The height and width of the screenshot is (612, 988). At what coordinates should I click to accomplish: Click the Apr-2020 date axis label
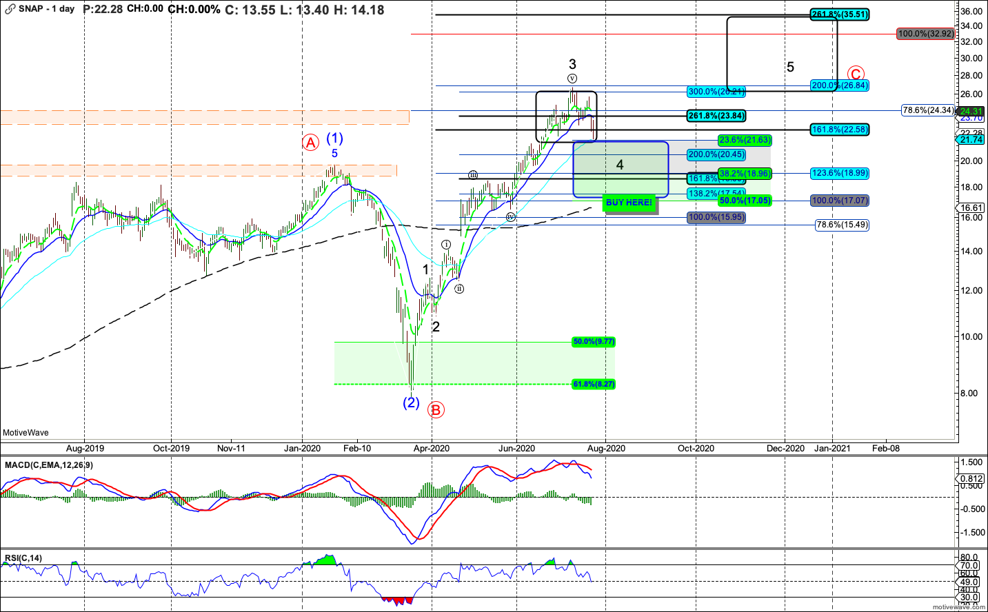click(x=432, y=448)
